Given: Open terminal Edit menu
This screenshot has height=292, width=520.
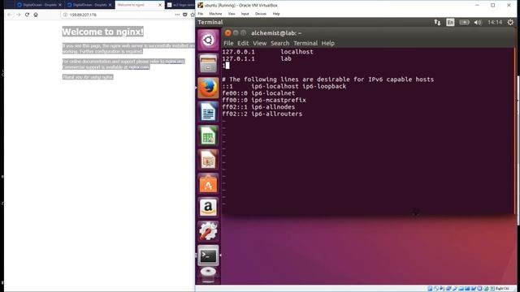Looking at the screenshot, I should [243, 43].
